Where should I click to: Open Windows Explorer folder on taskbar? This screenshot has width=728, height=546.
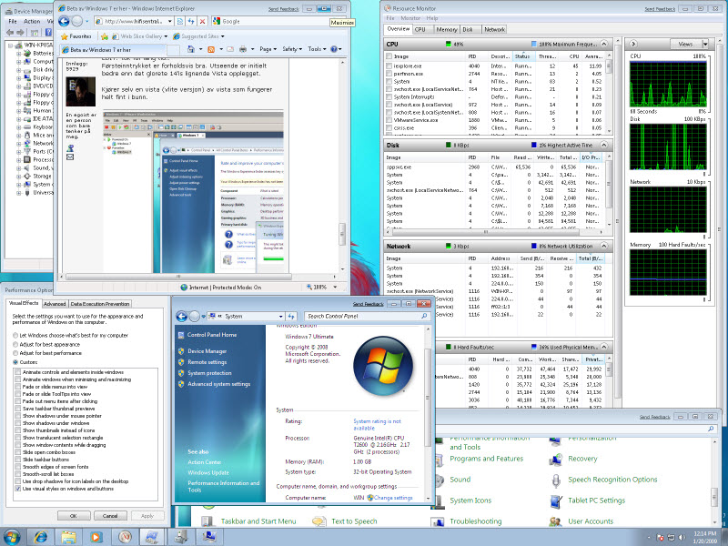click(68, 537)
